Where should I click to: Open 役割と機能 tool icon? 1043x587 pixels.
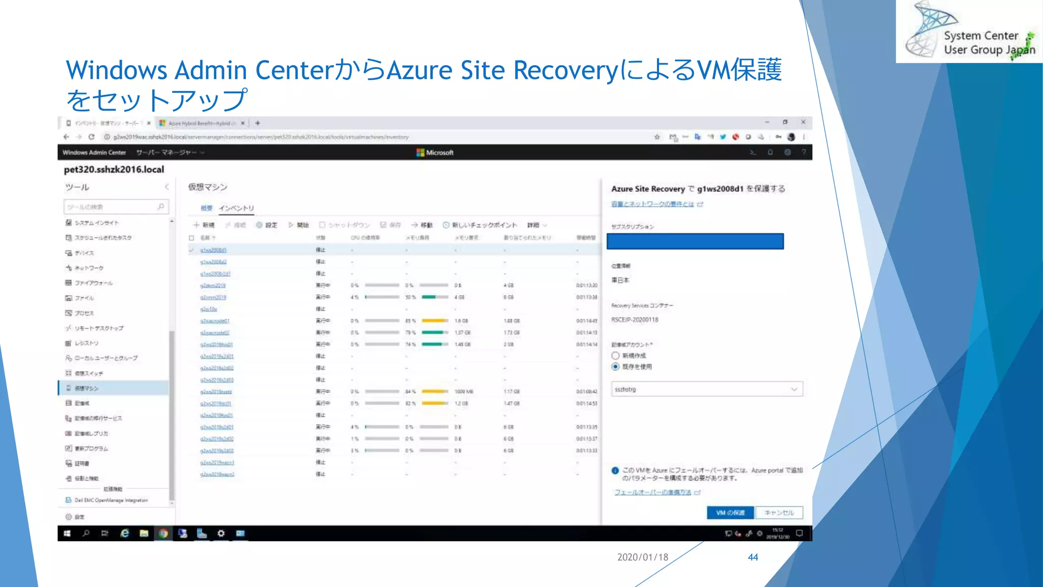point(68,478)
